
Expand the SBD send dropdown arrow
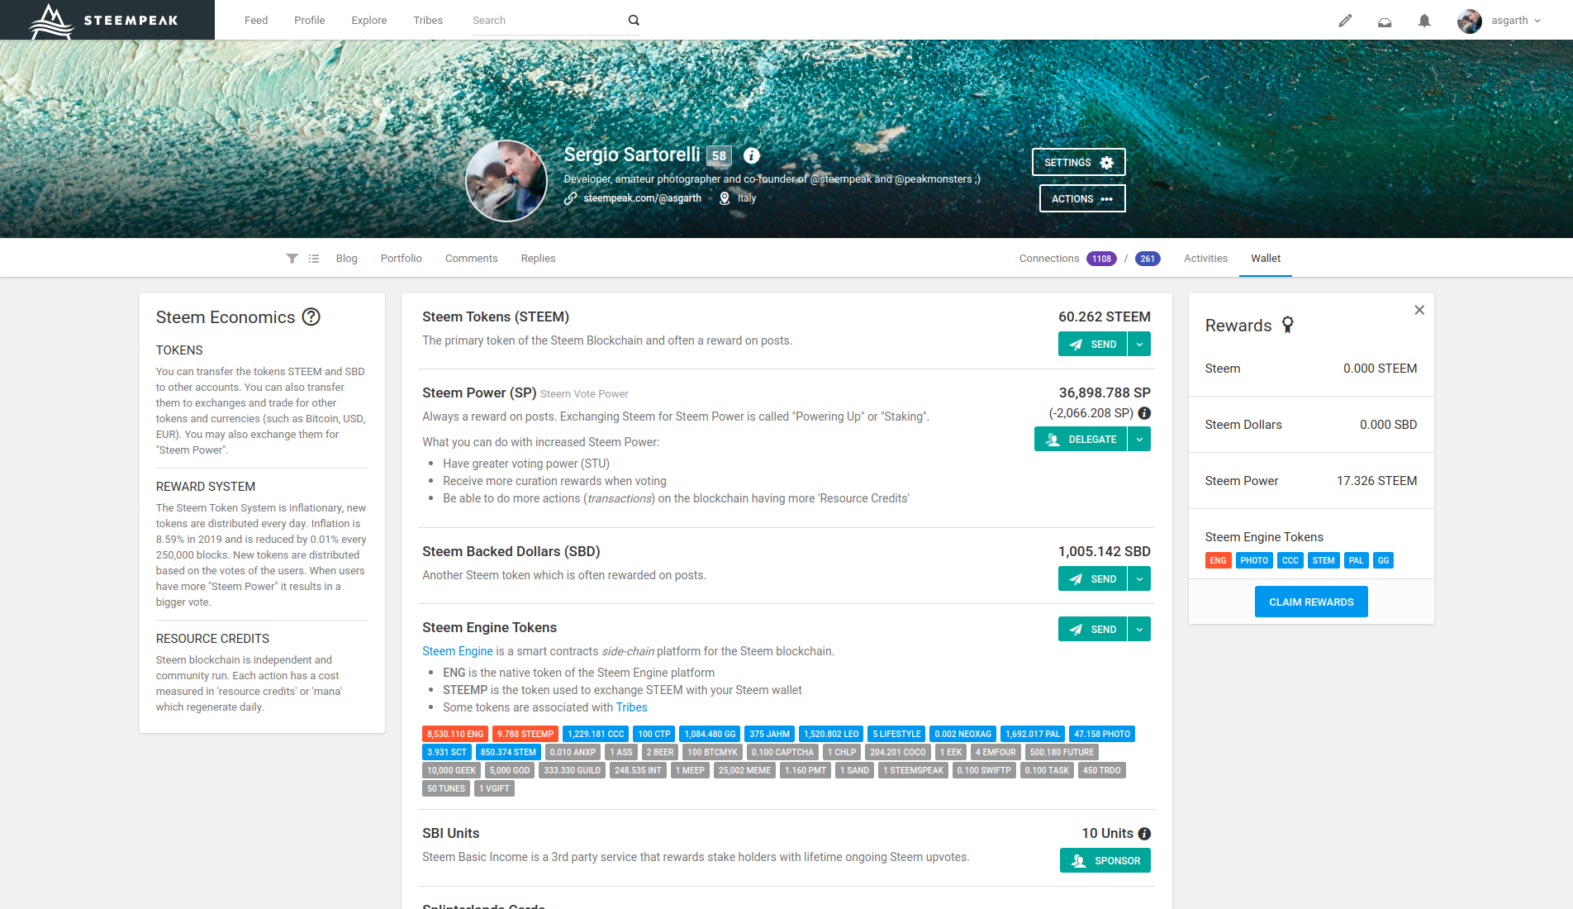point(1139,579)
